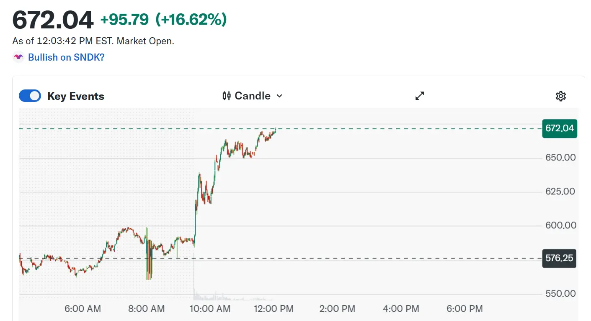Open the Bullish on SNDK? link

(66, 57)
